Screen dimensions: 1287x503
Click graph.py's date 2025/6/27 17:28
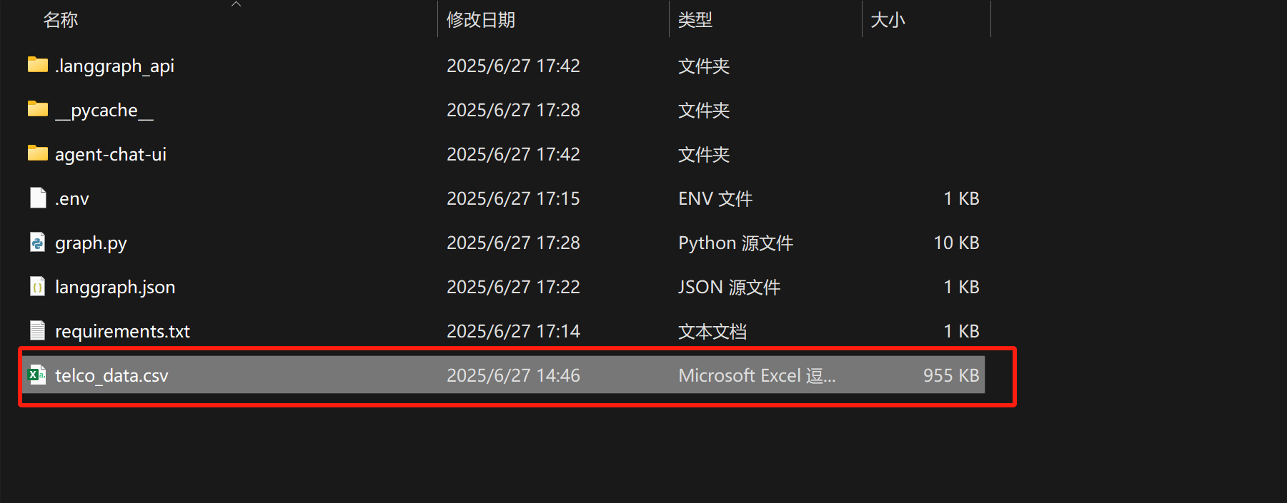point(513,243)
